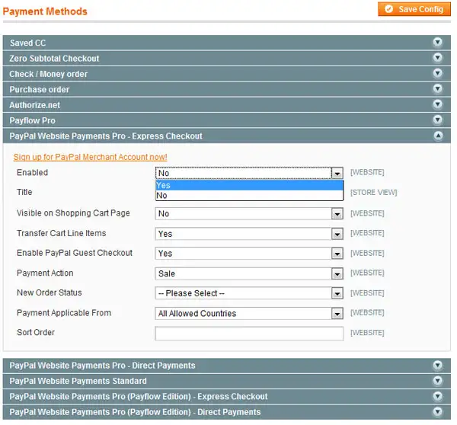Open the Zero Subtotal Checkout header
This screenshot has height=425, width=457.
[227, 59]
